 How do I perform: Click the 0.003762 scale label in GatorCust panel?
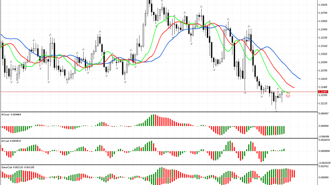click(x=323, y=166)
